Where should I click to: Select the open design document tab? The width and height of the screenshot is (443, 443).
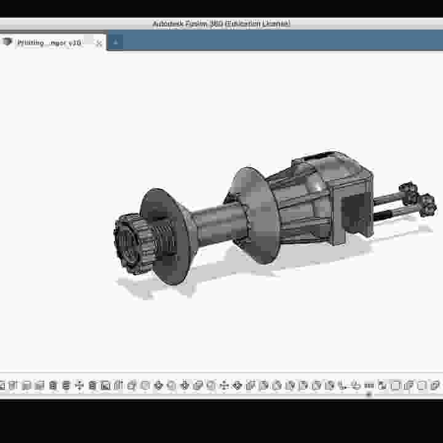(52, 42)
